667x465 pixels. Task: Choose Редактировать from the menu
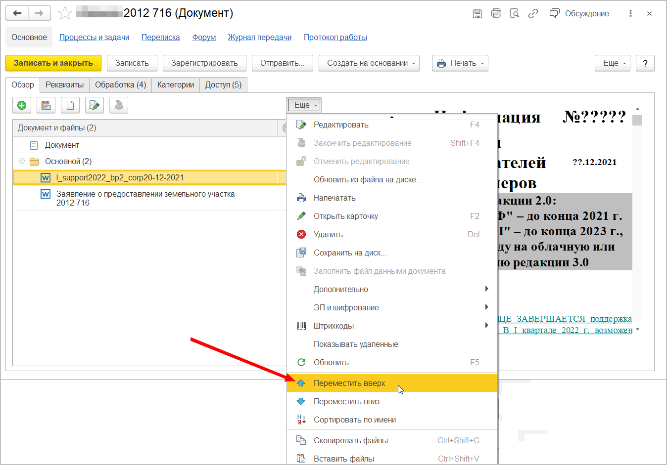point(392,125)
